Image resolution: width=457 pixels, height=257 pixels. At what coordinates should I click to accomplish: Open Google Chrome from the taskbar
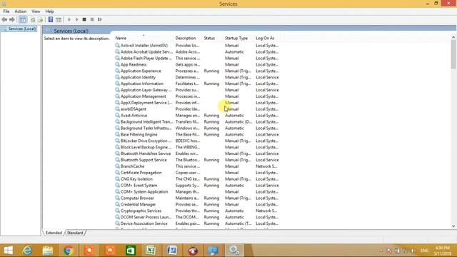coord(69,251)
